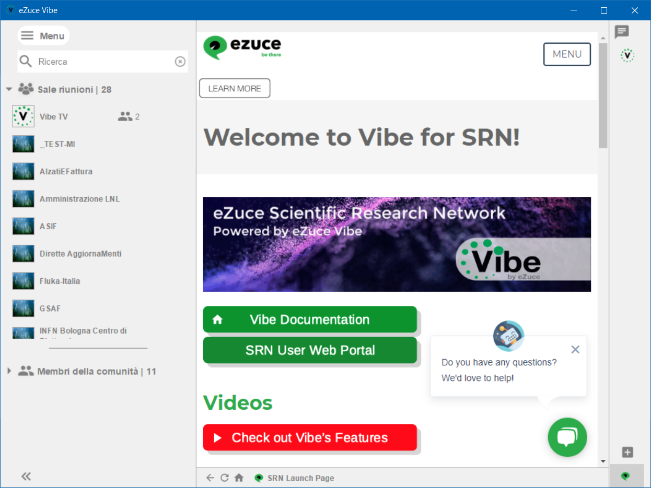Screen dimensions: 651x488
Task: Open Vibe Documentation
Action: point(310,319)
